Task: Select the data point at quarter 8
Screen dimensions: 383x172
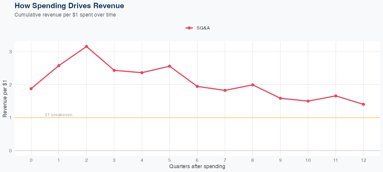Action: (253, 85)
